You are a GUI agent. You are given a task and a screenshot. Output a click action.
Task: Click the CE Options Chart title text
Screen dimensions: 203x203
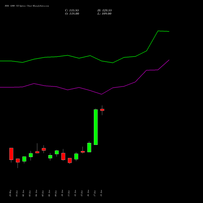tap(27, 6)
